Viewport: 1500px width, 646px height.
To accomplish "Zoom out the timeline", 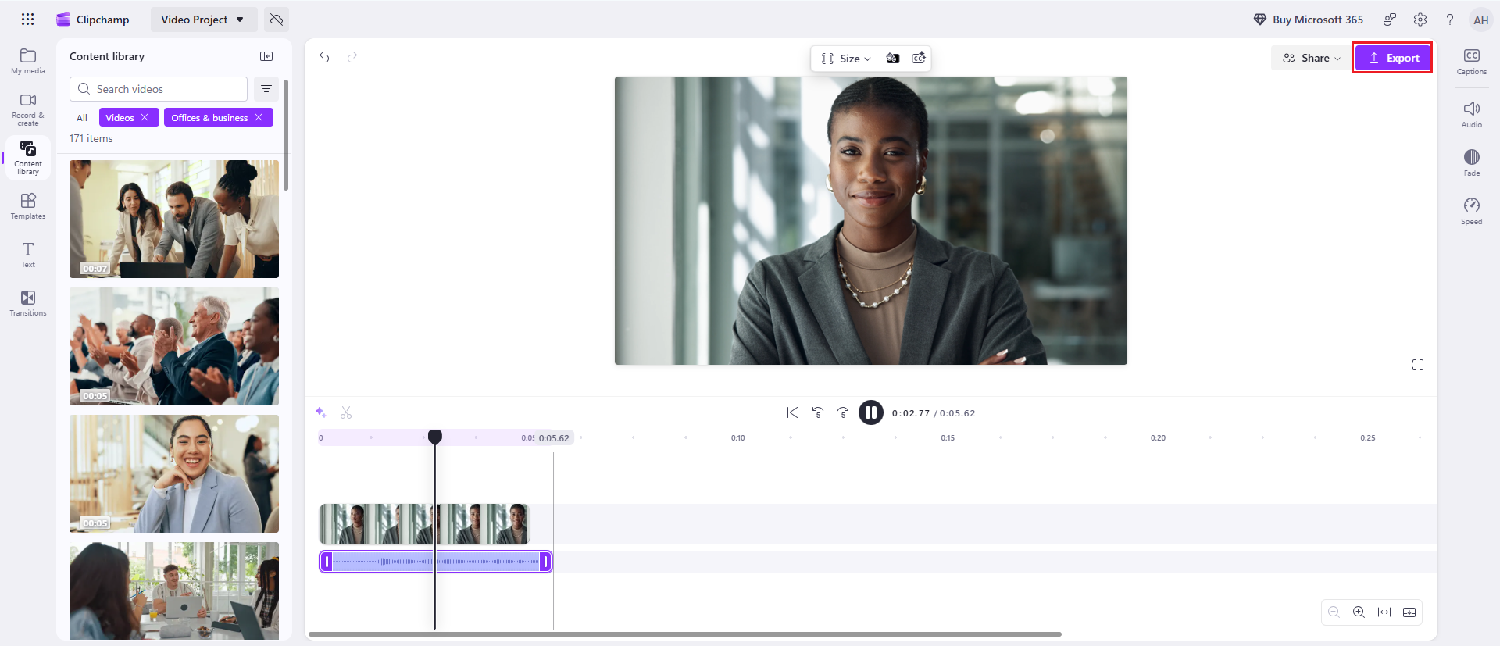I will (x=1334, y=612).
